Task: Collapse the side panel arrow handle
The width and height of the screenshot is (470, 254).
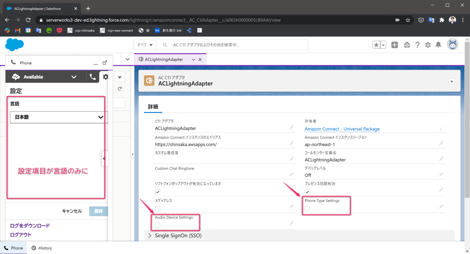Action: (104, 159)
